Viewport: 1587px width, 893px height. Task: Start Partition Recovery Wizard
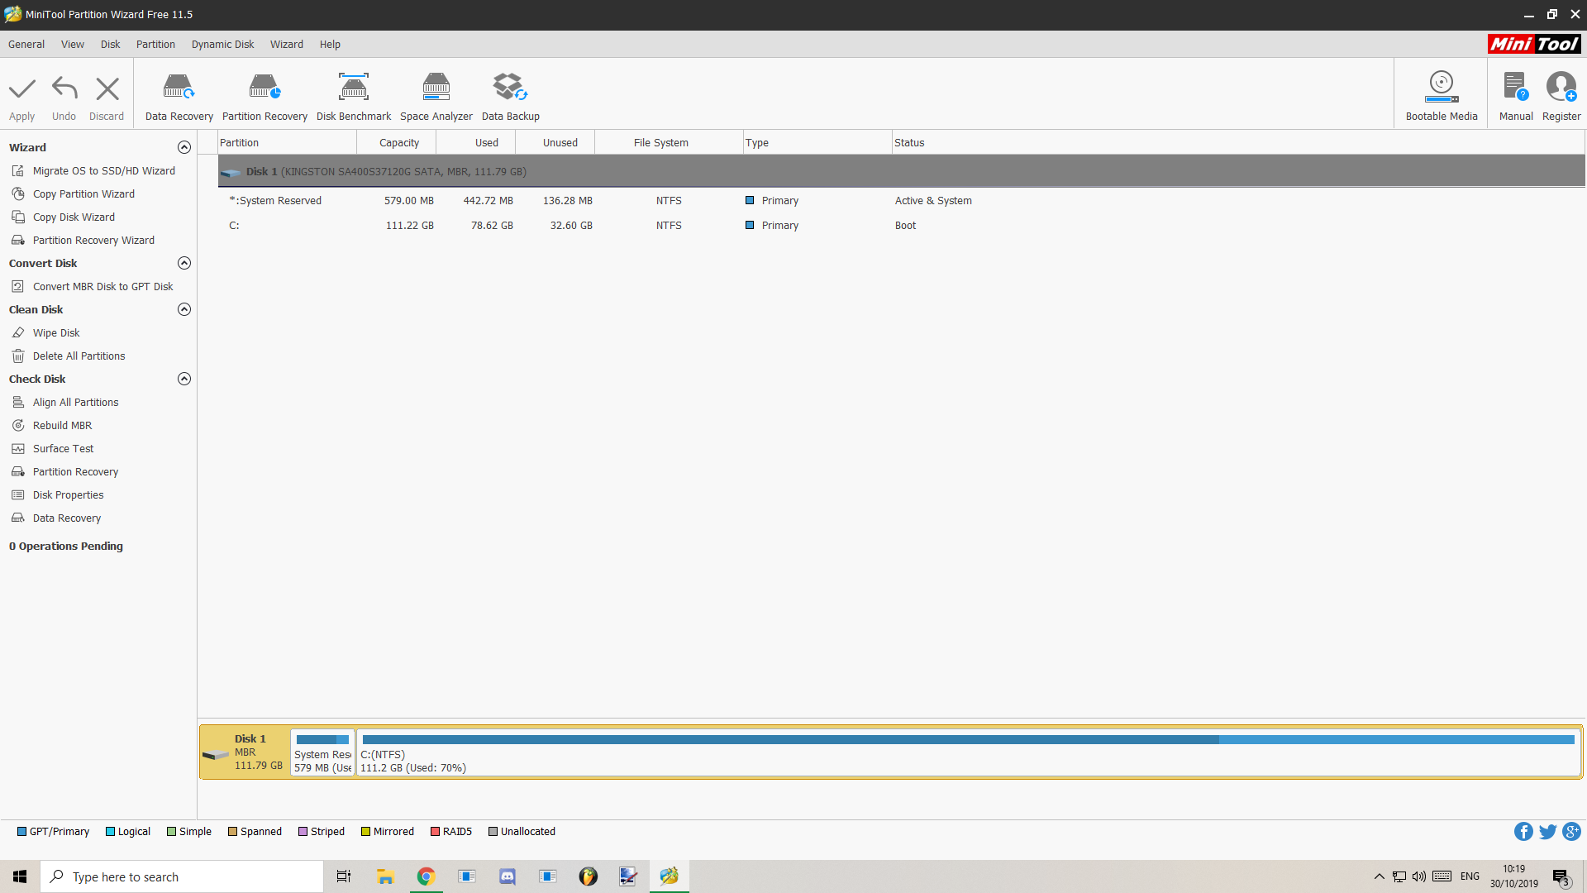[93, 240]
